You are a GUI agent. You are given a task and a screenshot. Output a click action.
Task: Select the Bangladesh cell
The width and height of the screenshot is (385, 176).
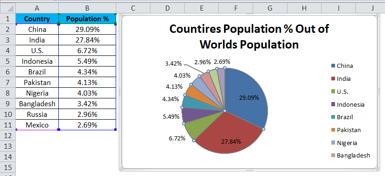tap(37, 104)
